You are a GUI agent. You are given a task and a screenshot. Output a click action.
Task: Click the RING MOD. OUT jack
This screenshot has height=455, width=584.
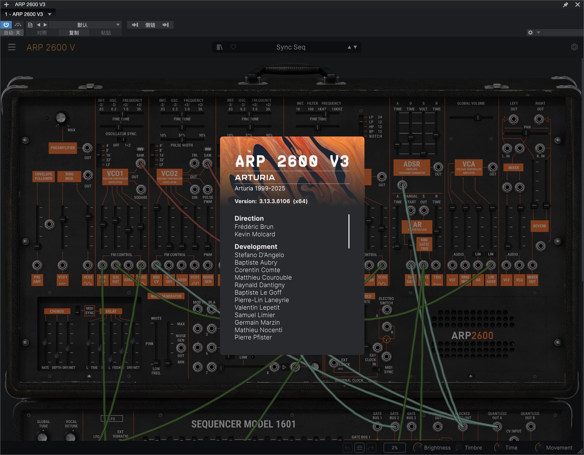pyautogui.click(x=88, y=175)
